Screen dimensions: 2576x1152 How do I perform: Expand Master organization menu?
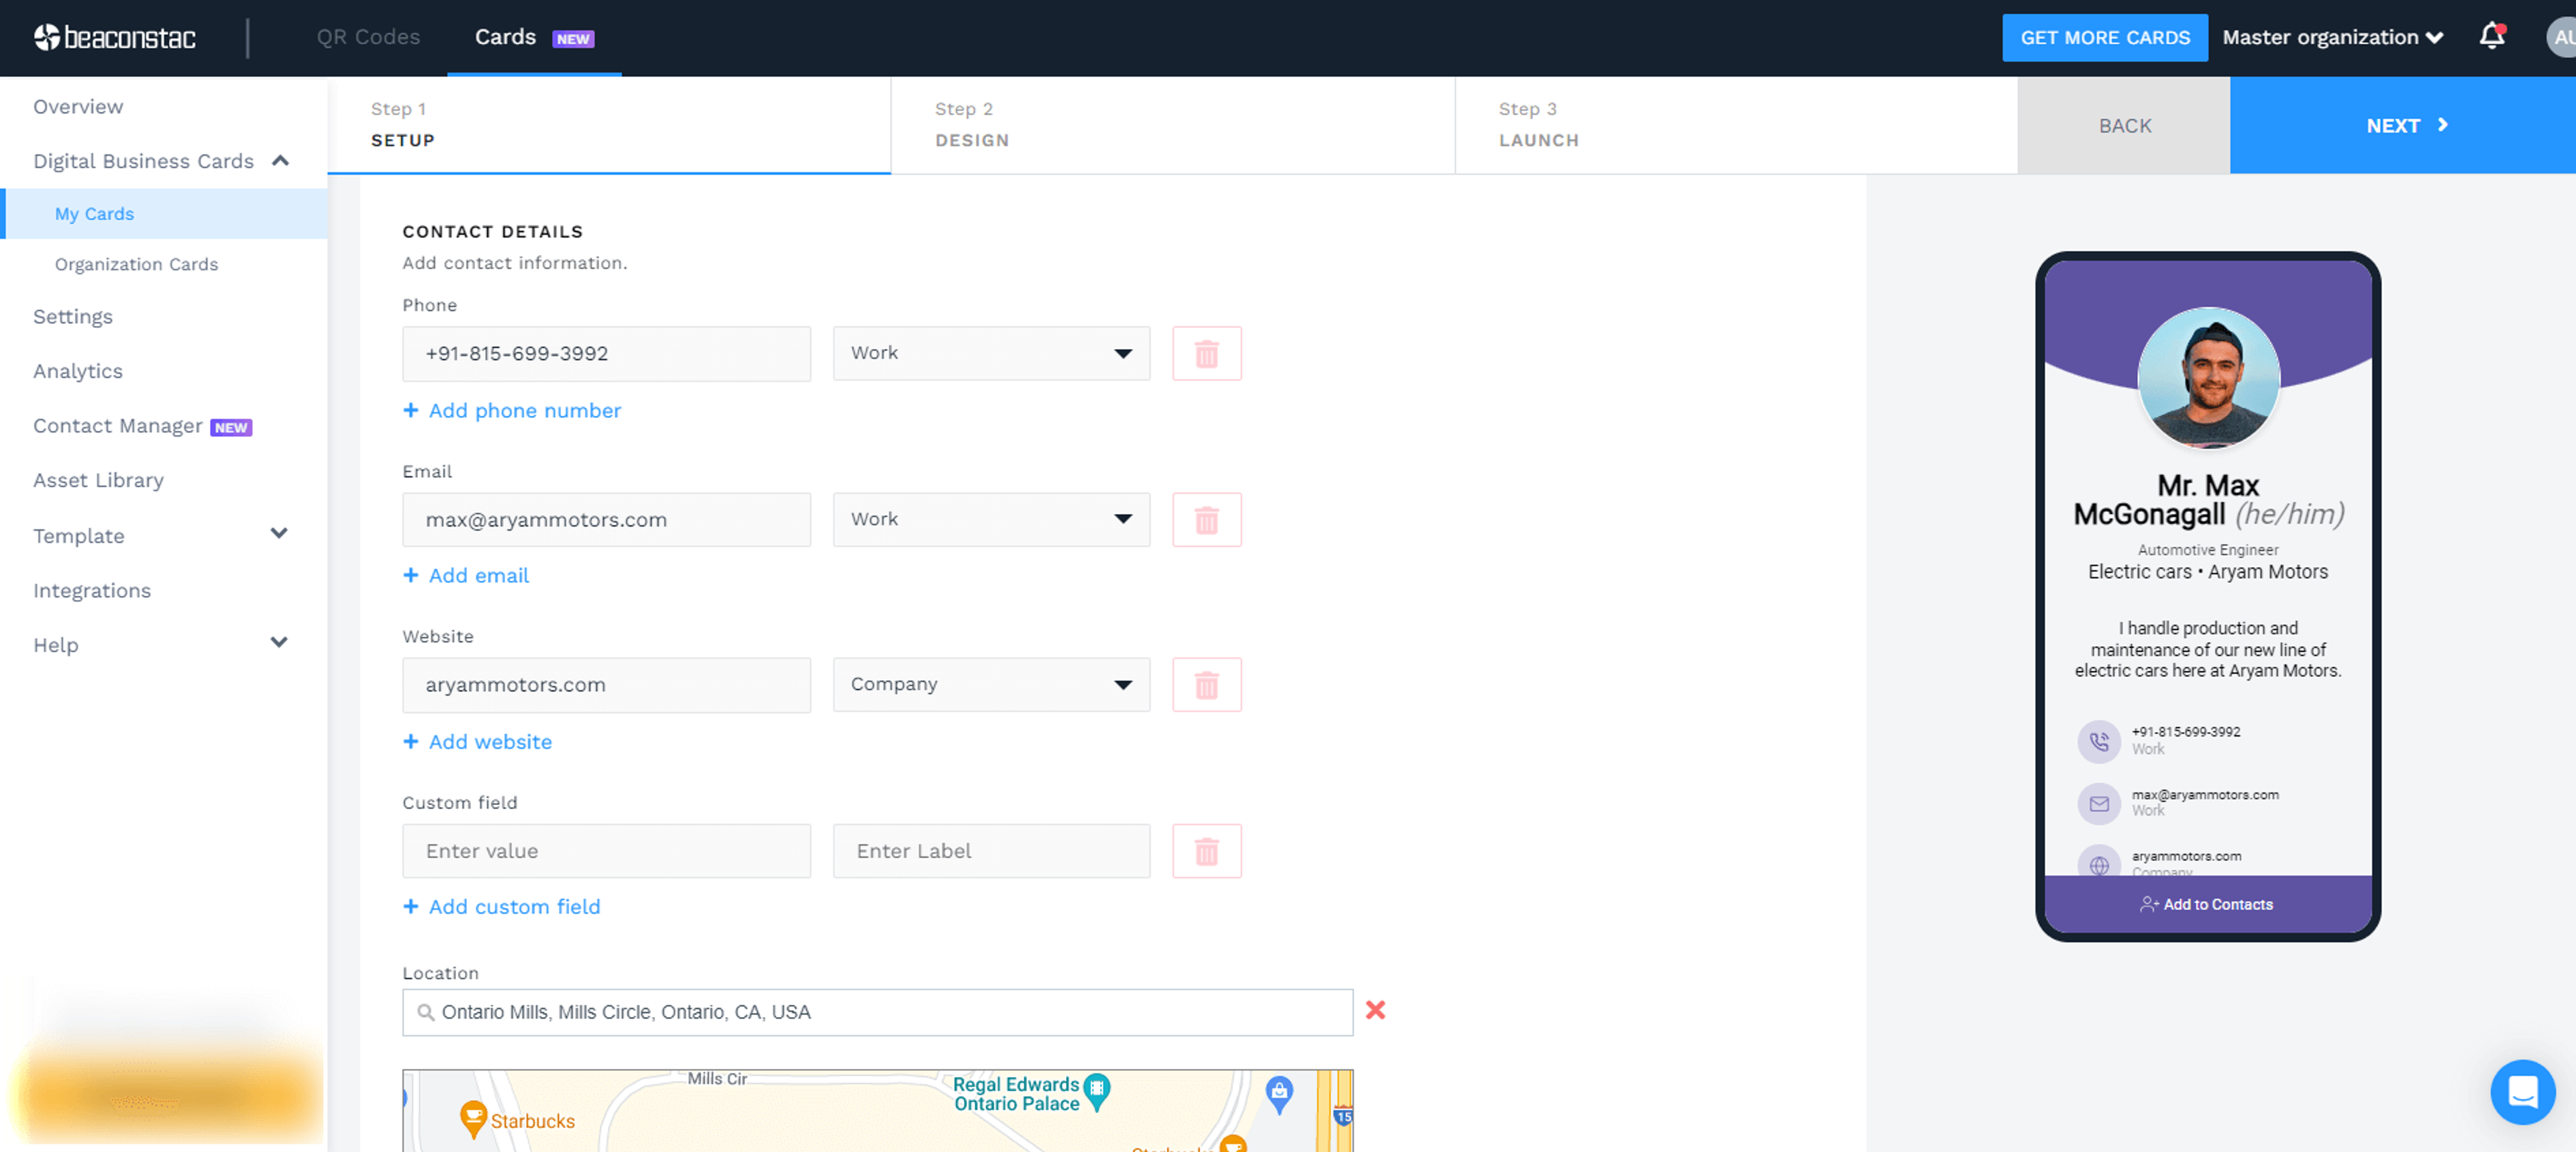2331,37
